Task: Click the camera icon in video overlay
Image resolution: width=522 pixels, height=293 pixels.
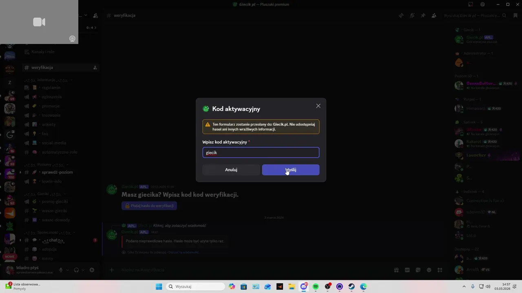Action: 39,22
